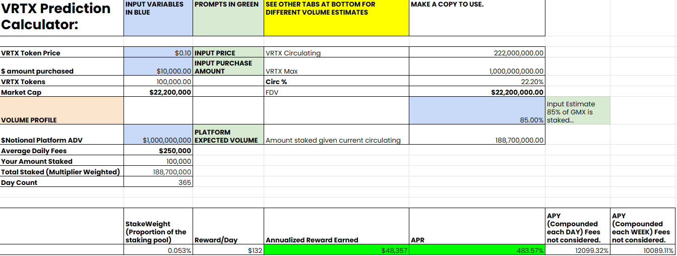The width and height of the screenshot is (677, 256).
Task: Select the 'VRTX Token Price' label
Action: [61, 53]
